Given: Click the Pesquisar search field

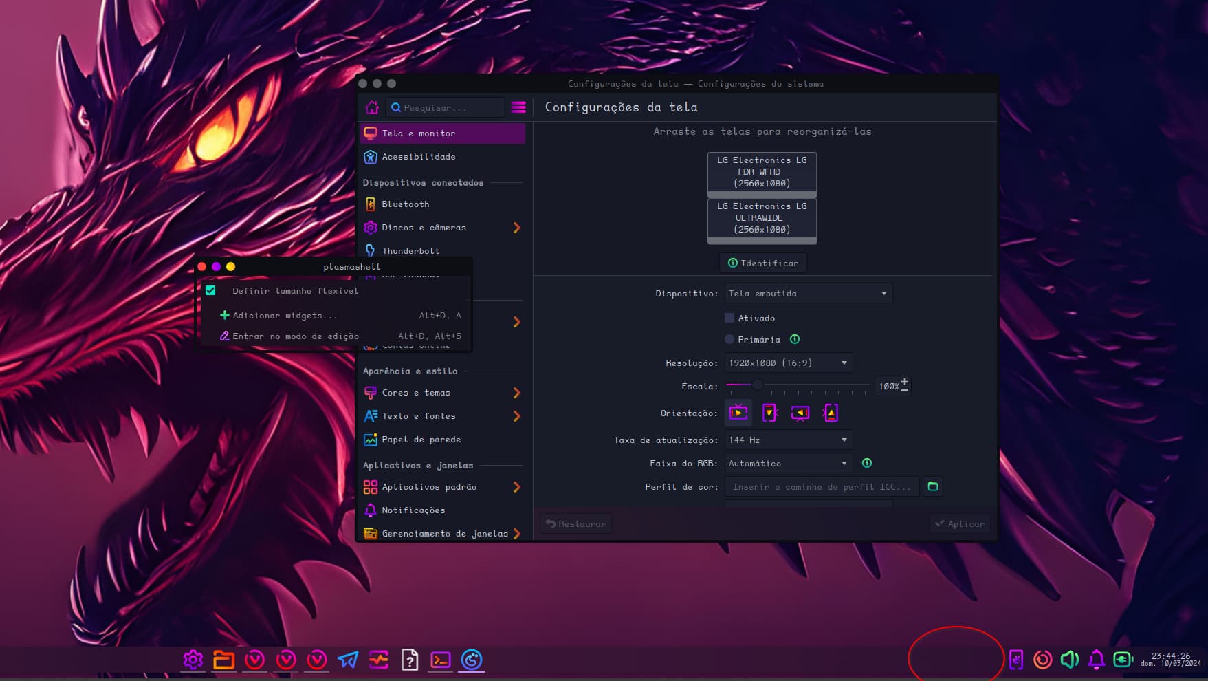Looking at the screenshot, I should [446, 107].
